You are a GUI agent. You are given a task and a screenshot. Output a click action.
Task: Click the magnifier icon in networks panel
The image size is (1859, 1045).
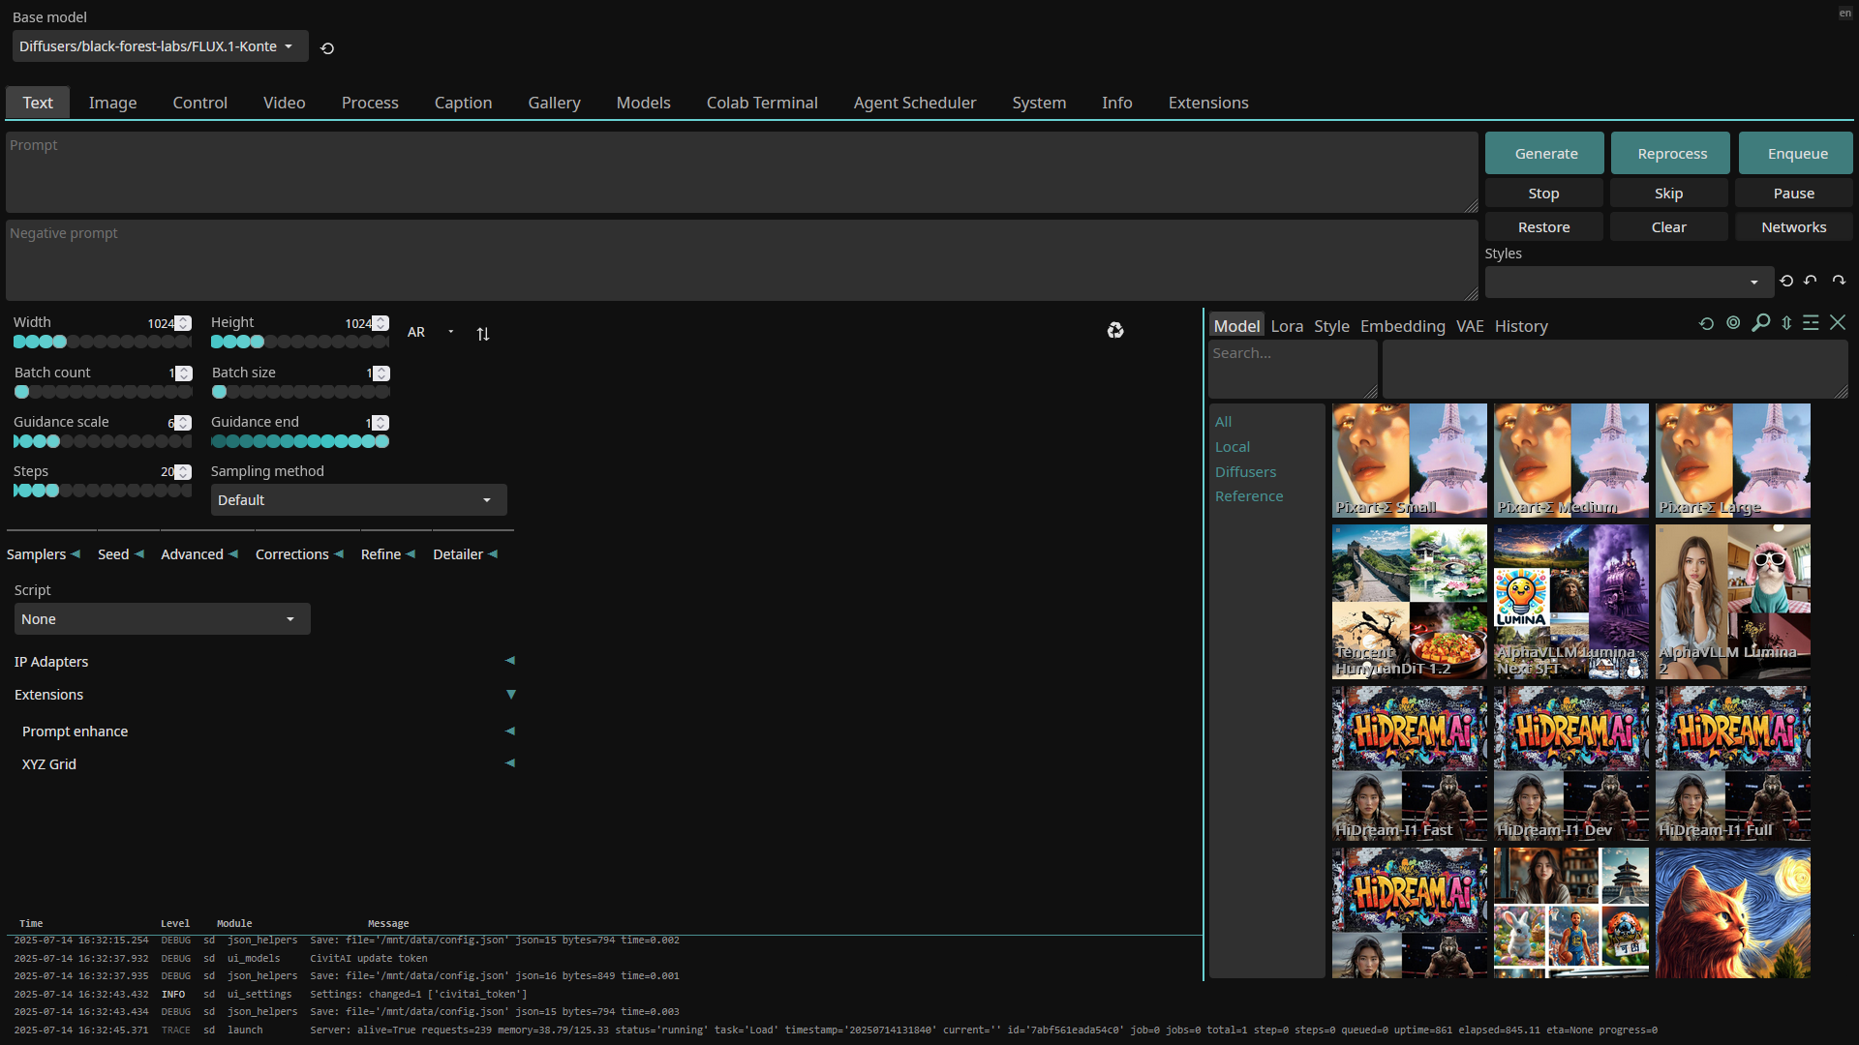pyautogui.click(x=1760, y=323)
